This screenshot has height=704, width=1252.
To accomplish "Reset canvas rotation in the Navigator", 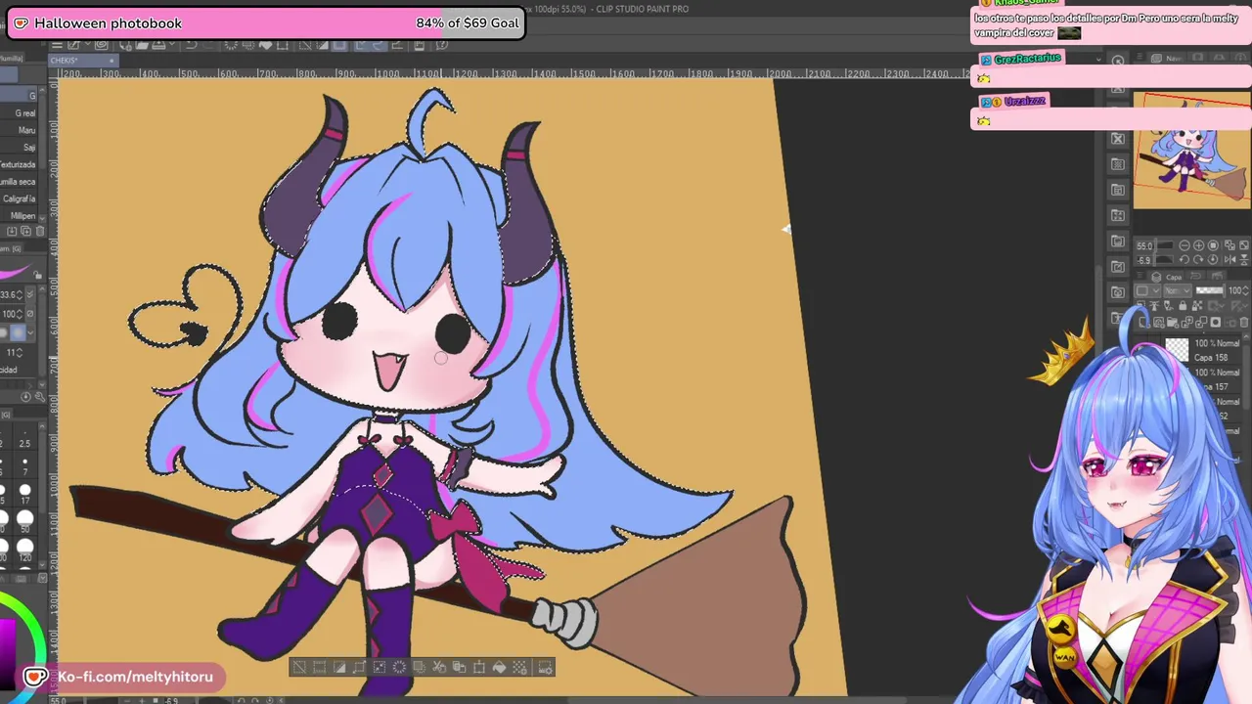I will 1213,260.
